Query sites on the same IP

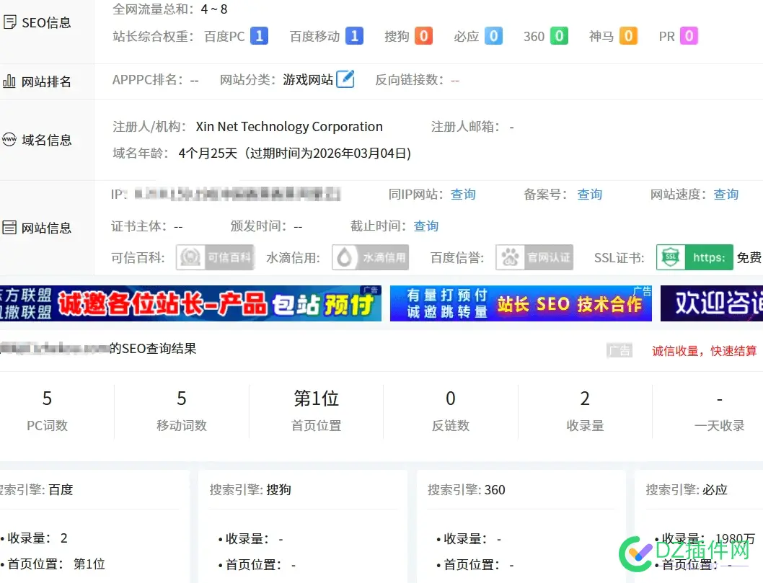click(x=463, y=195)
